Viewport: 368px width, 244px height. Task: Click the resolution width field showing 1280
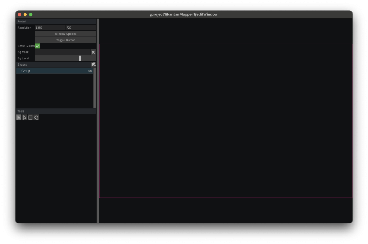pyautogui.click(x=50, y=28)
